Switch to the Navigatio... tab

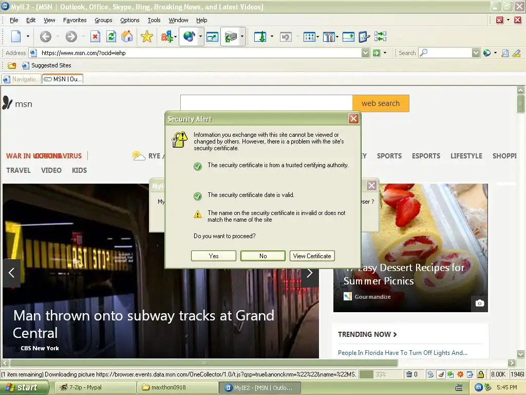21,79
